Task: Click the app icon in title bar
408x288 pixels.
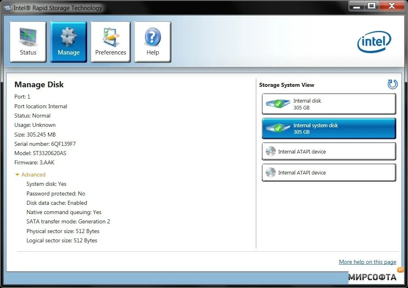Action: (x=8, y=8)
